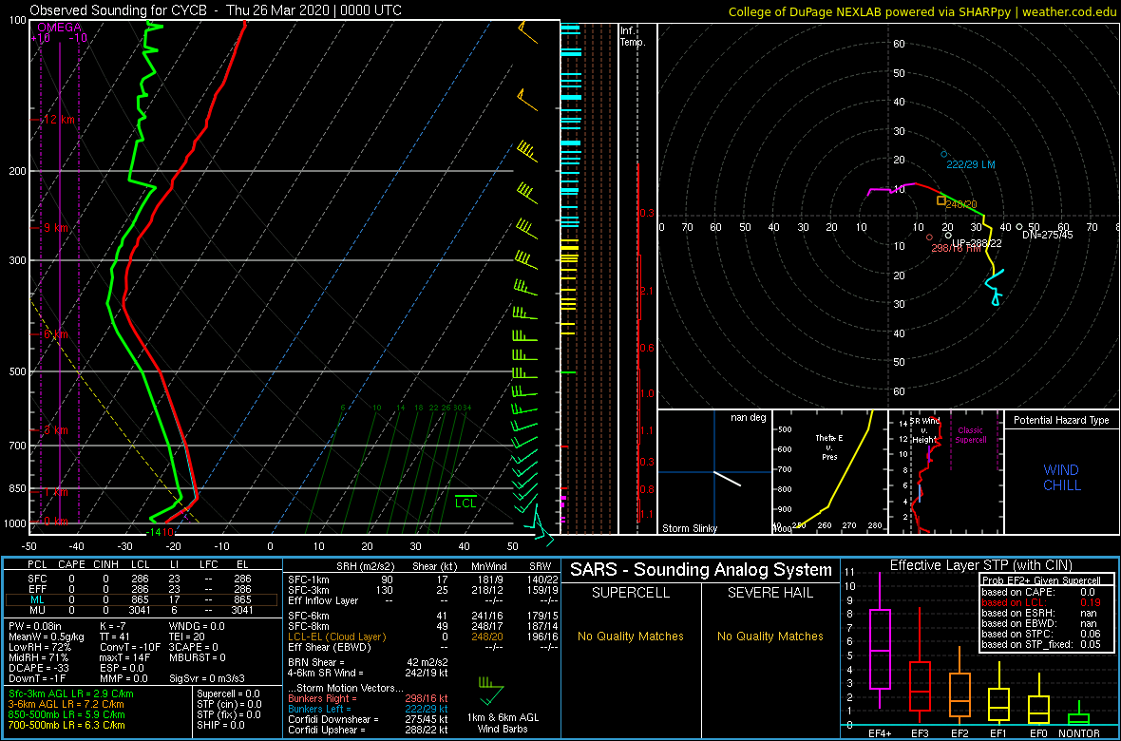Click the OMEGA label
Viewport: 1121px width, 741px height.
click(59, 28)
